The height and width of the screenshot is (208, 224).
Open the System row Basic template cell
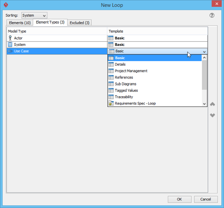(157, 45)
